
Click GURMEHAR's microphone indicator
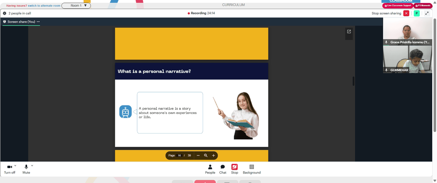click(x=386, y=70)
